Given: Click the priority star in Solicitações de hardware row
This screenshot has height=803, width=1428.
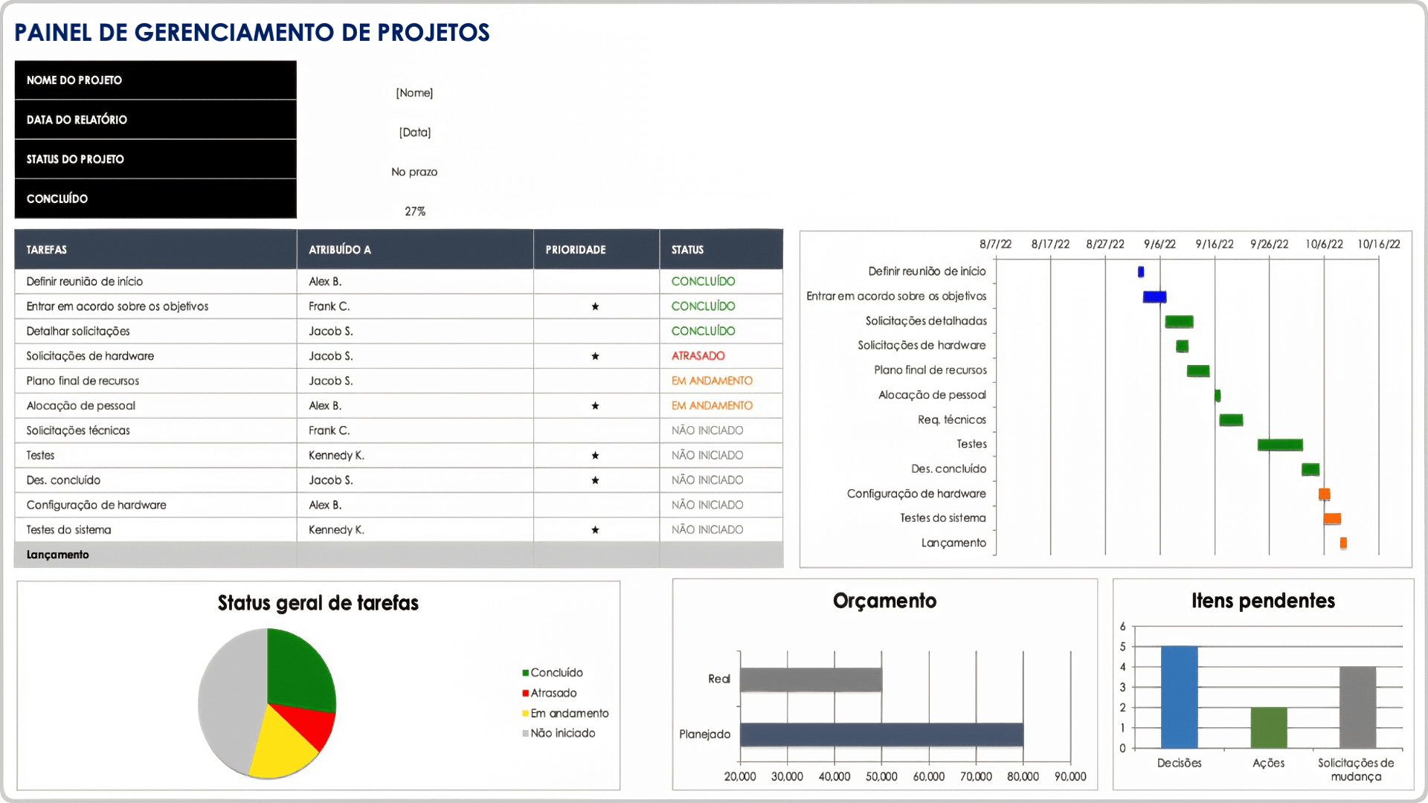Looking at the screenshot, I should pos(595,356).
